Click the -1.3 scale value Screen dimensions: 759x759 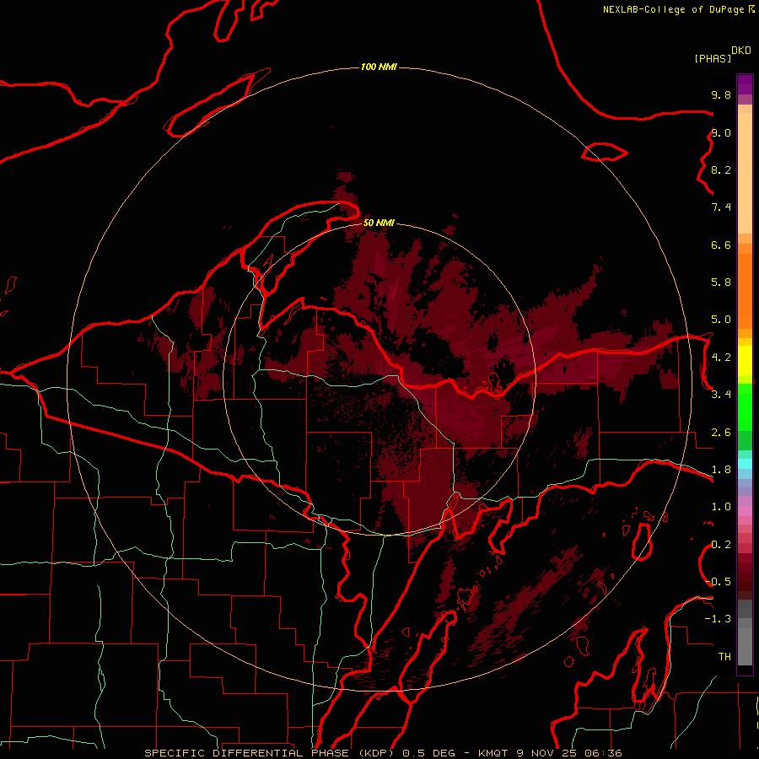[718, 619]
